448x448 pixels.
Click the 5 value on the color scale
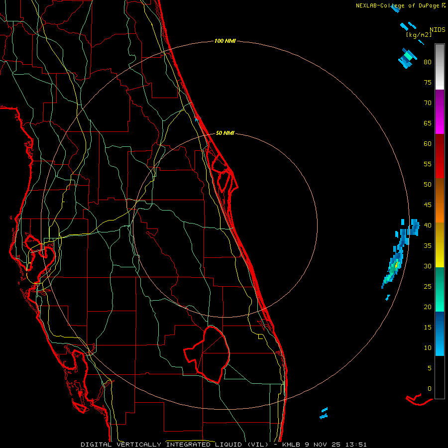[430, 368]
